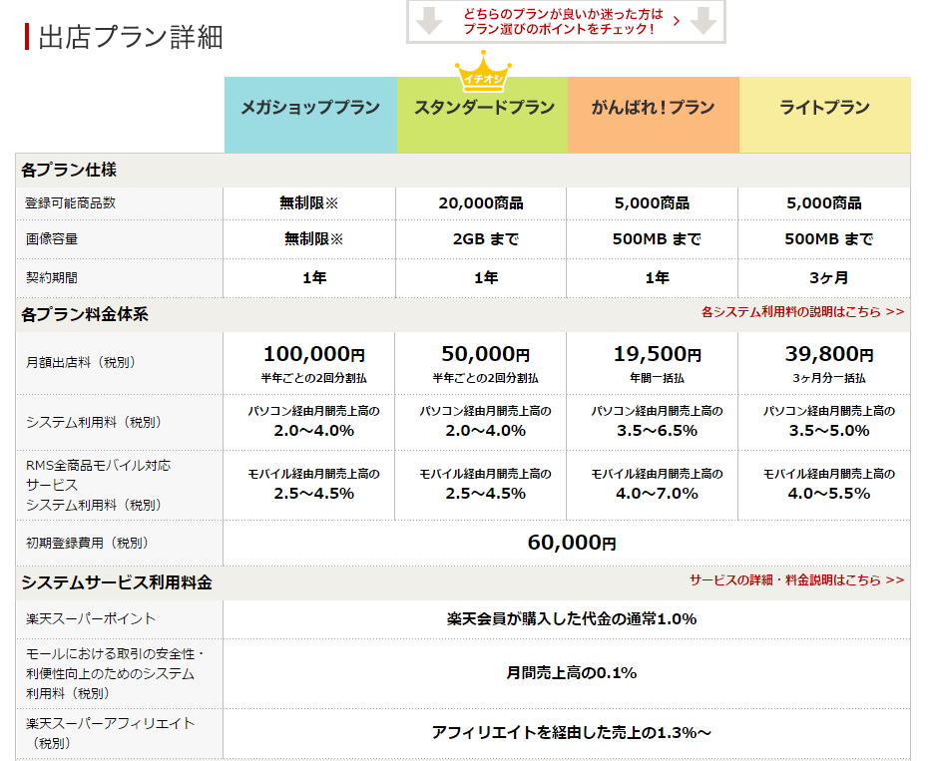Click the 各プラン仕様 section header

point(69,171)
